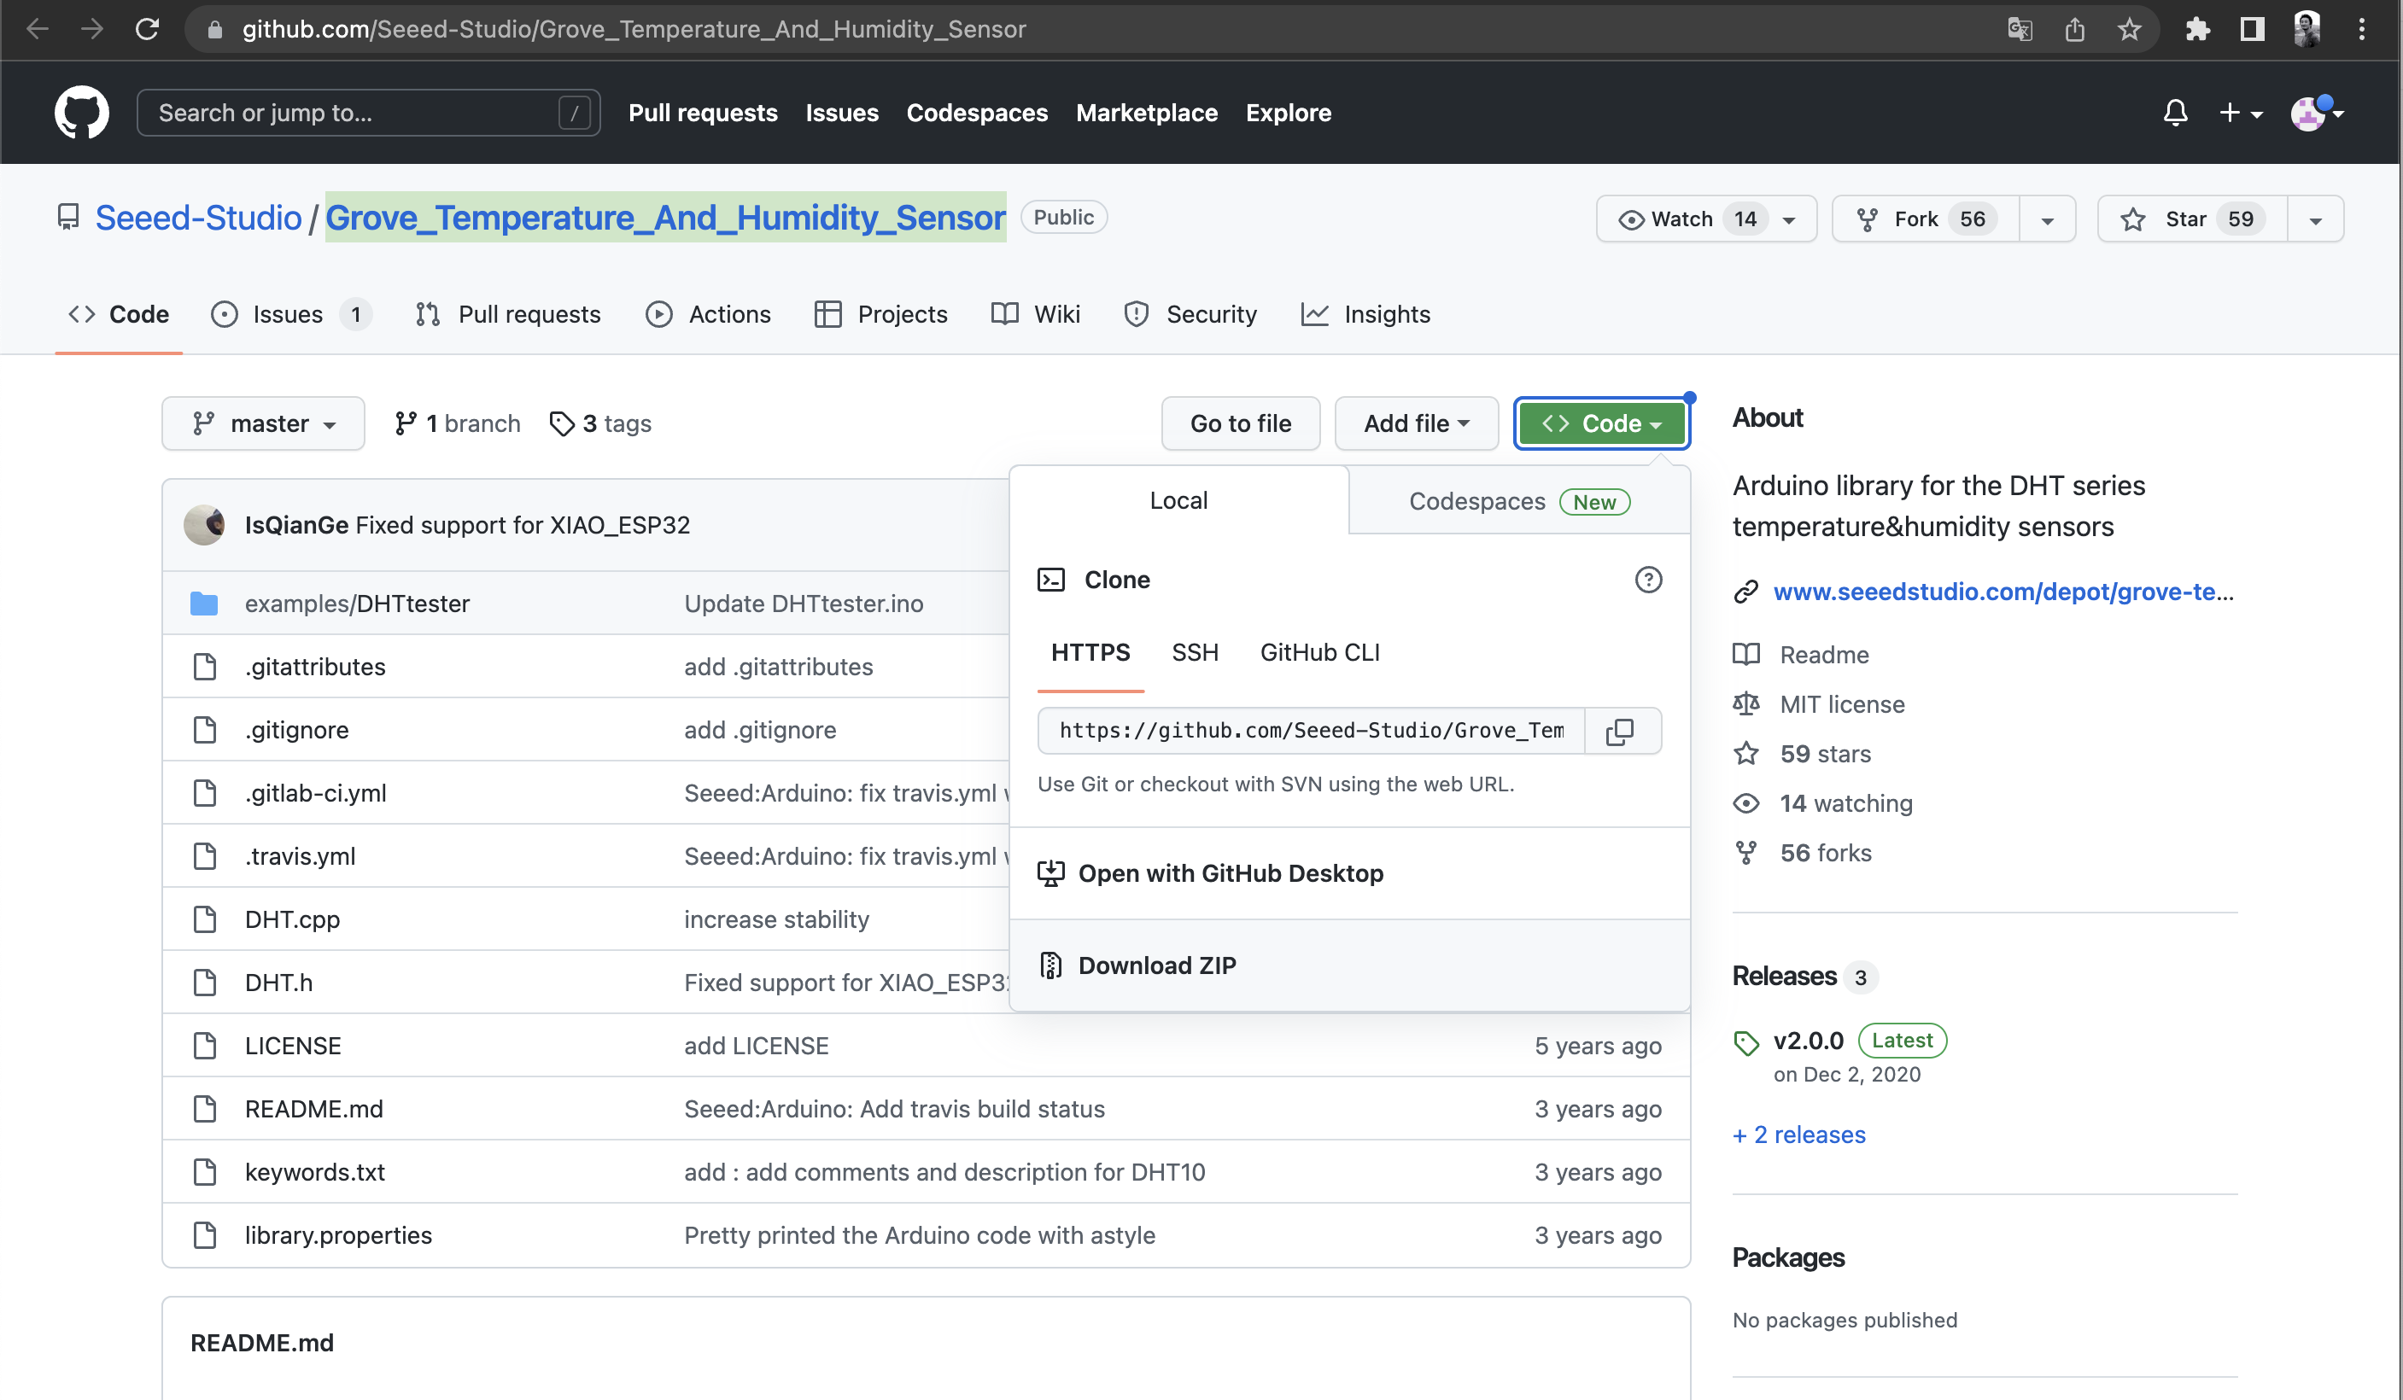Open the notifications bell
This screenshot has width=2403, height=1400.
pyautogui.click(x=2175, y=113)
